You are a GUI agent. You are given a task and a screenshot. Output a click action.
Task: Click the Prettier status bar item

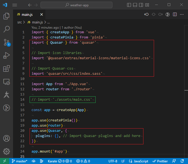pyautogui.click(x=160, y=161)
